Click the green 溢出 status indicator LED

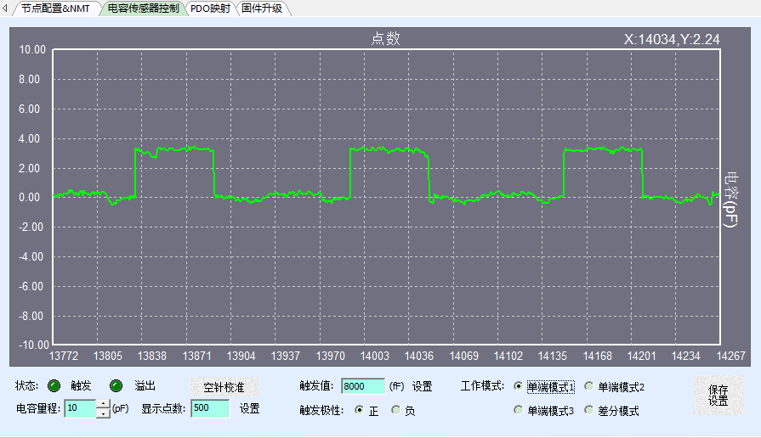click(116, 385)
